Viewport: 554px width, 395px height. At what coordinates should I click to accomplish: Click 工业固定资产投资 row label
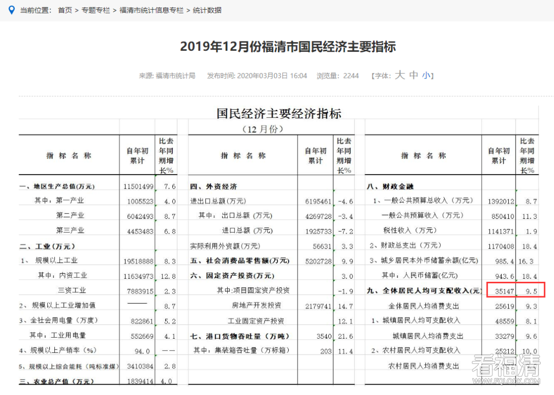click(256, 321)
